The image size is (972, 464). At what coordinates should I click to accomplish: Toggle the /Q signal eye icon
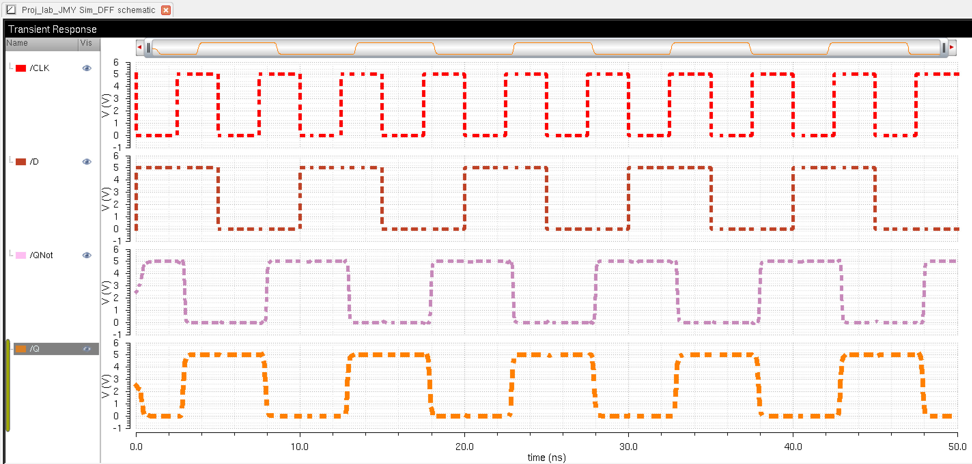tap(87, 349)
